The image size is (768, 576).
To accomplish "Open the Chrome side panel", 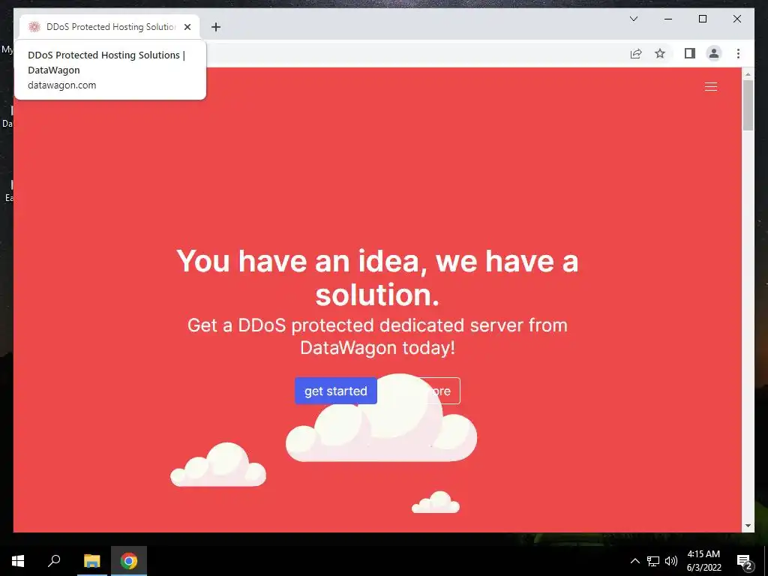I will pos(690,53).
